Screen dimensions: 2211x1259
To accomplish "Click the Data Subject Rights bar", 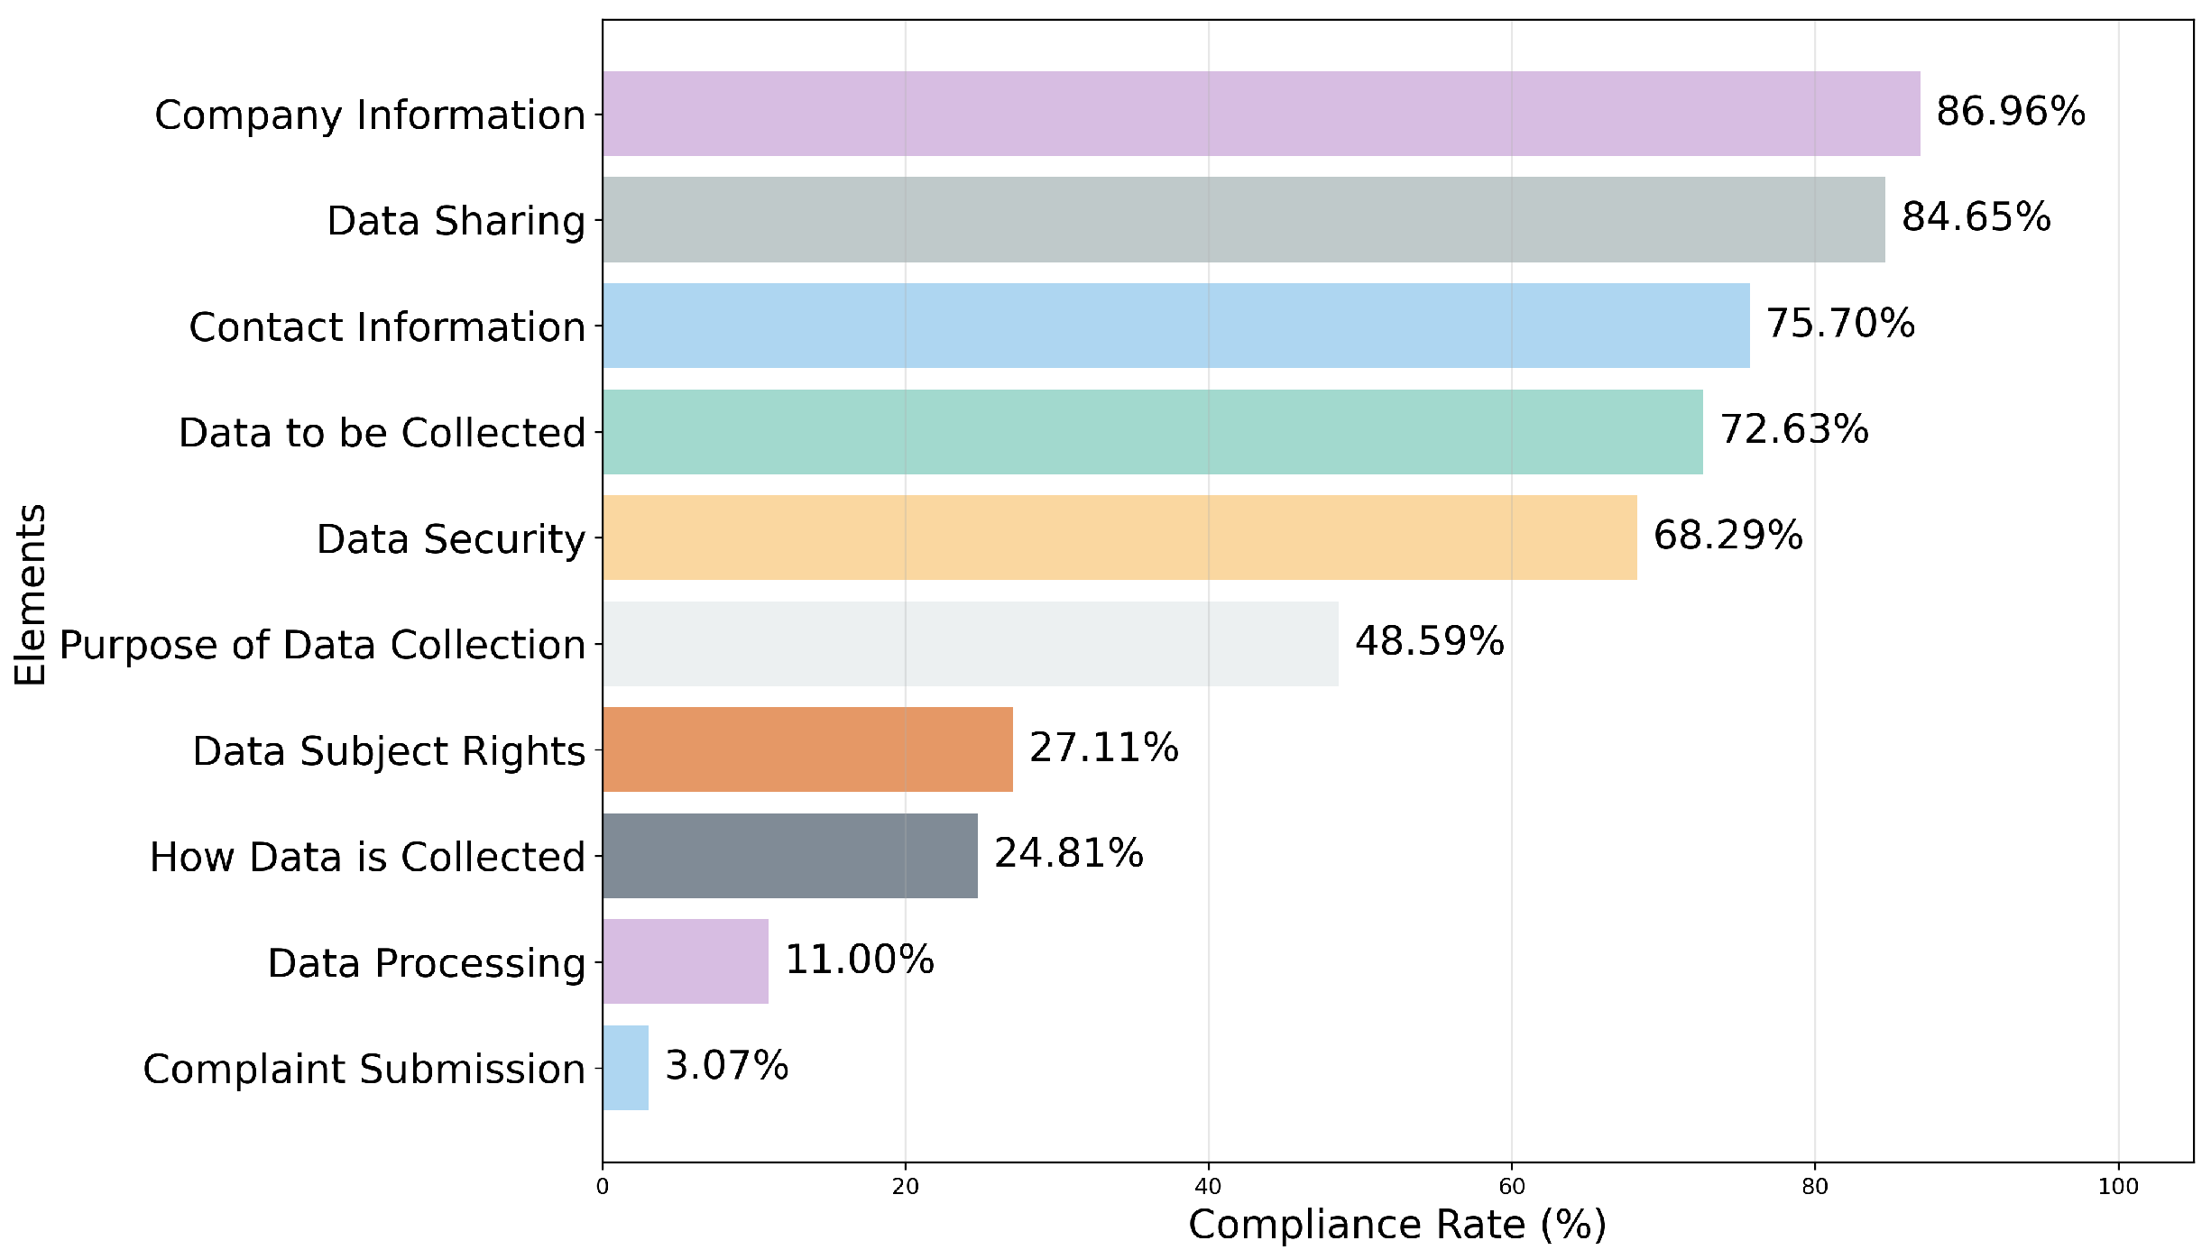I will [808, 749].
